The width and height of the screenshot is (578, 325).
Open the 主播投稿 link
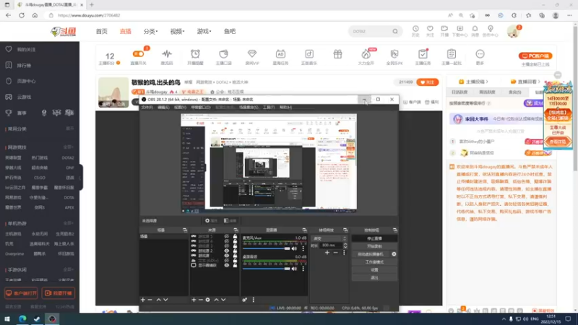tap(473, 82)
